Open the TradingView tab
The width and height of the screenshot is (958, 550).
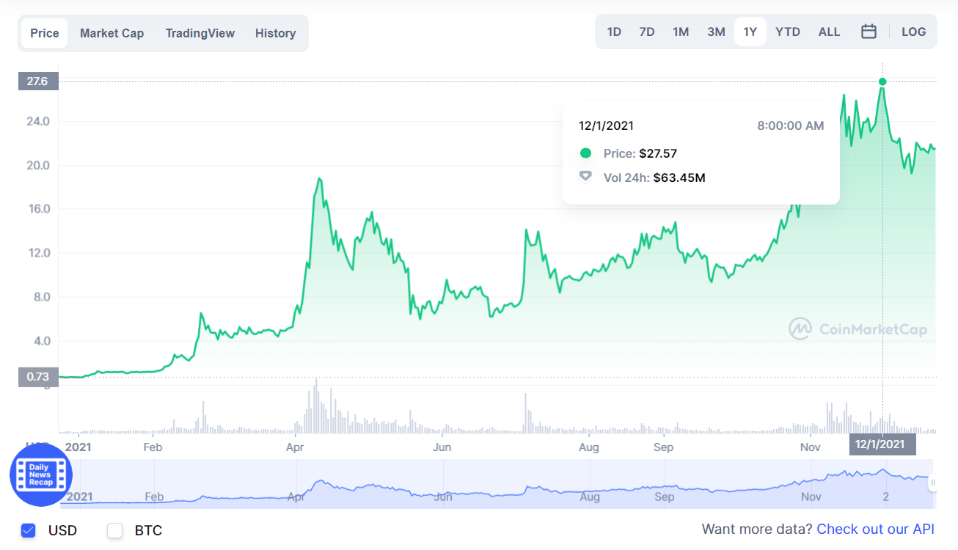(x=200, y=33)
